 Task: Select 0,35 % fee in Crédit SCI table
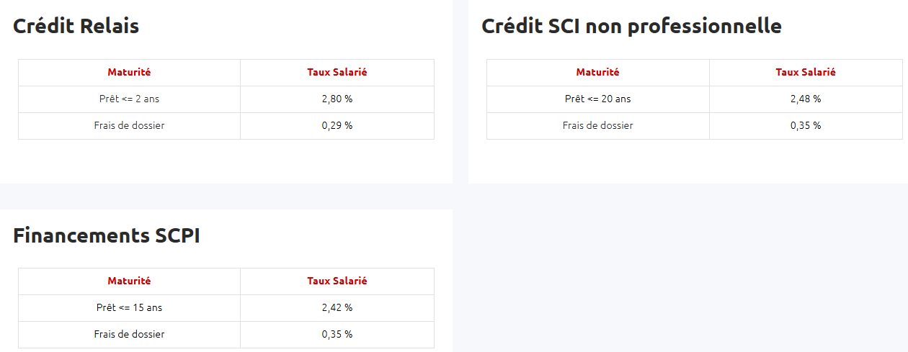806,125
